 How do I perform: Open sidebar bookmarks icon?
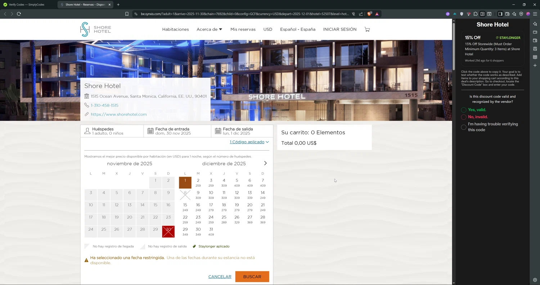(535, 49)
